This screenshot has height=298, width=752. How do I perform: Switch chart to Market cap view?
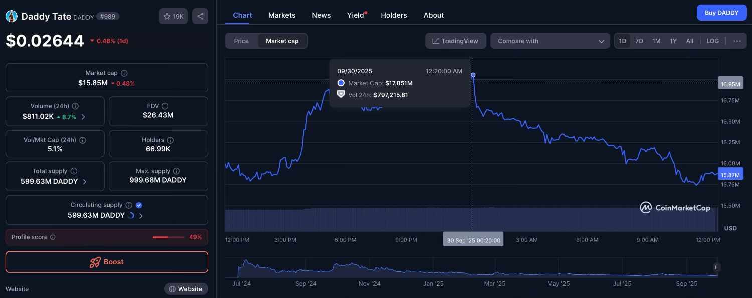coord(282,41)
